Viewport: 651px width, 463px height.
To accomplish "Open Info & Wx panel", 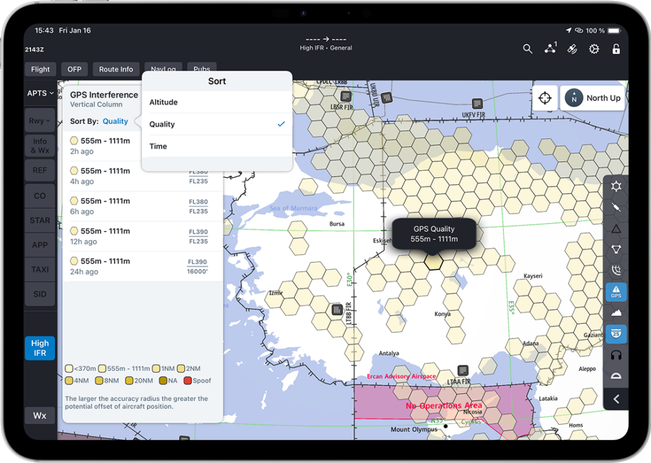I will 40,145.
